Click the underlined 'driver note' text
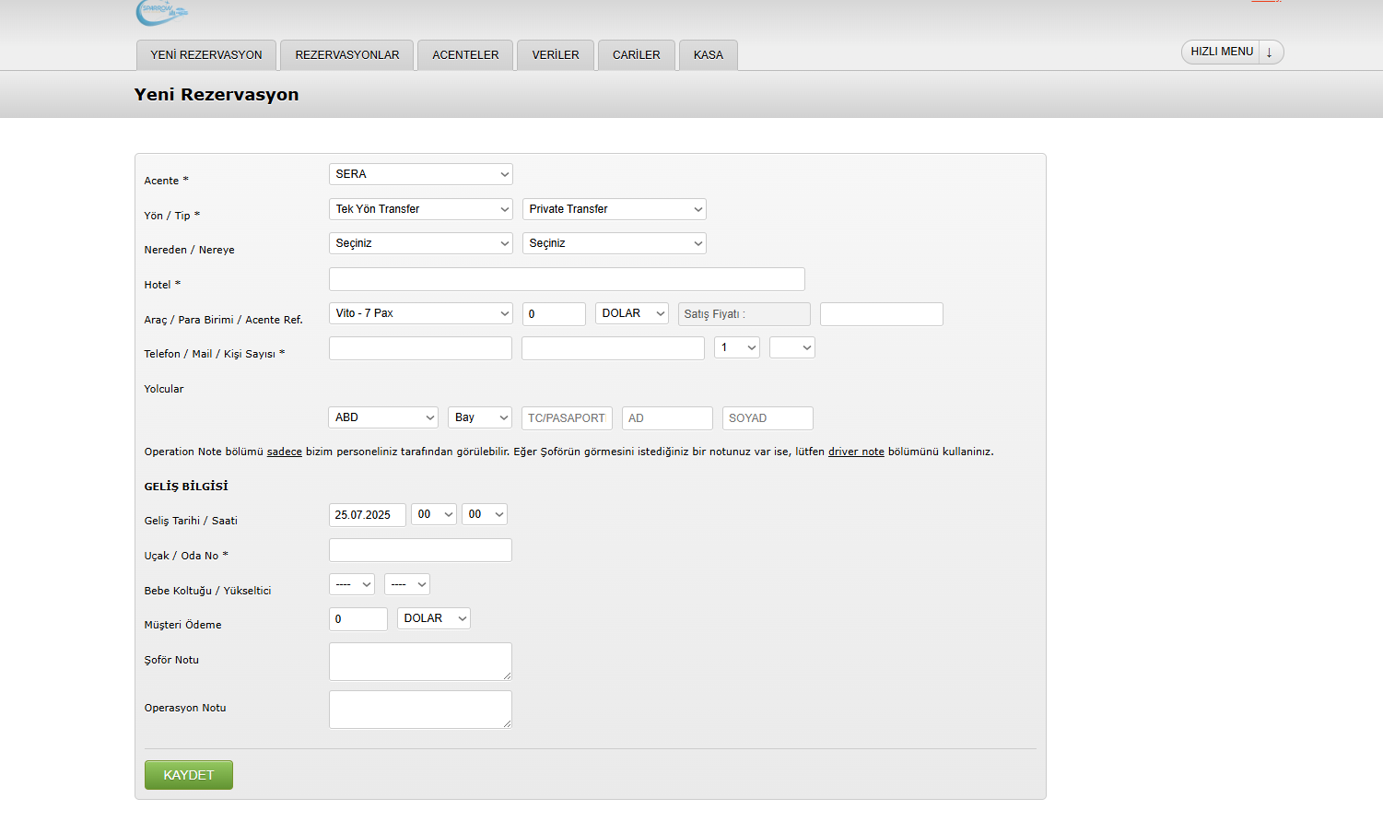The width and height of the screenshot is (1383, 822). 856,452
